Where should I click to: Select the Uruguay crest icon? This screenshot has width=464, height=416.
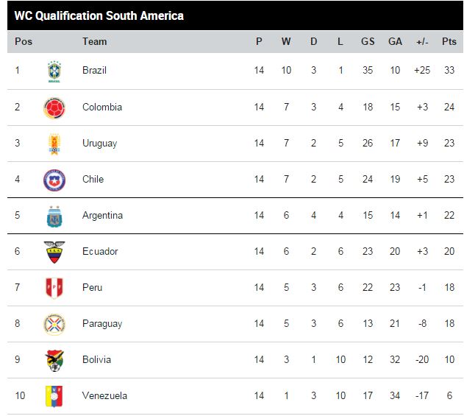[54, 144]
